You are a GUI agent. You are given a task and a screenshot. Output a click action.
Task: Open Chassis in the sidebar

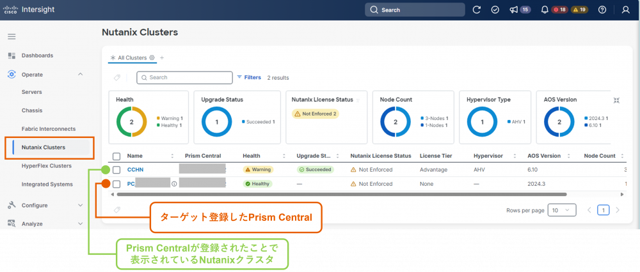point(32,110)
